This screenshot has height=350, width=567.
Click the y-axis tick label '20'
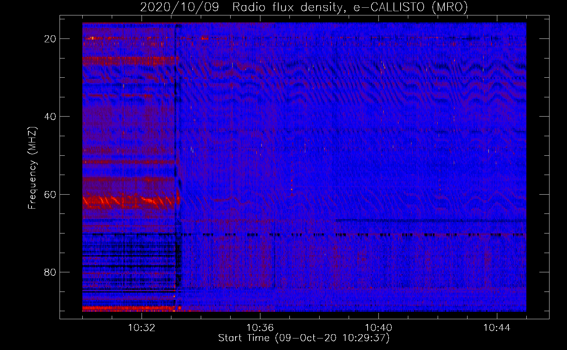tap(50, 39)
